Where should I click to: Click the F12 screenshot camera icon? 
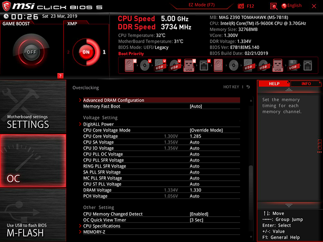(x=241, y=6)
